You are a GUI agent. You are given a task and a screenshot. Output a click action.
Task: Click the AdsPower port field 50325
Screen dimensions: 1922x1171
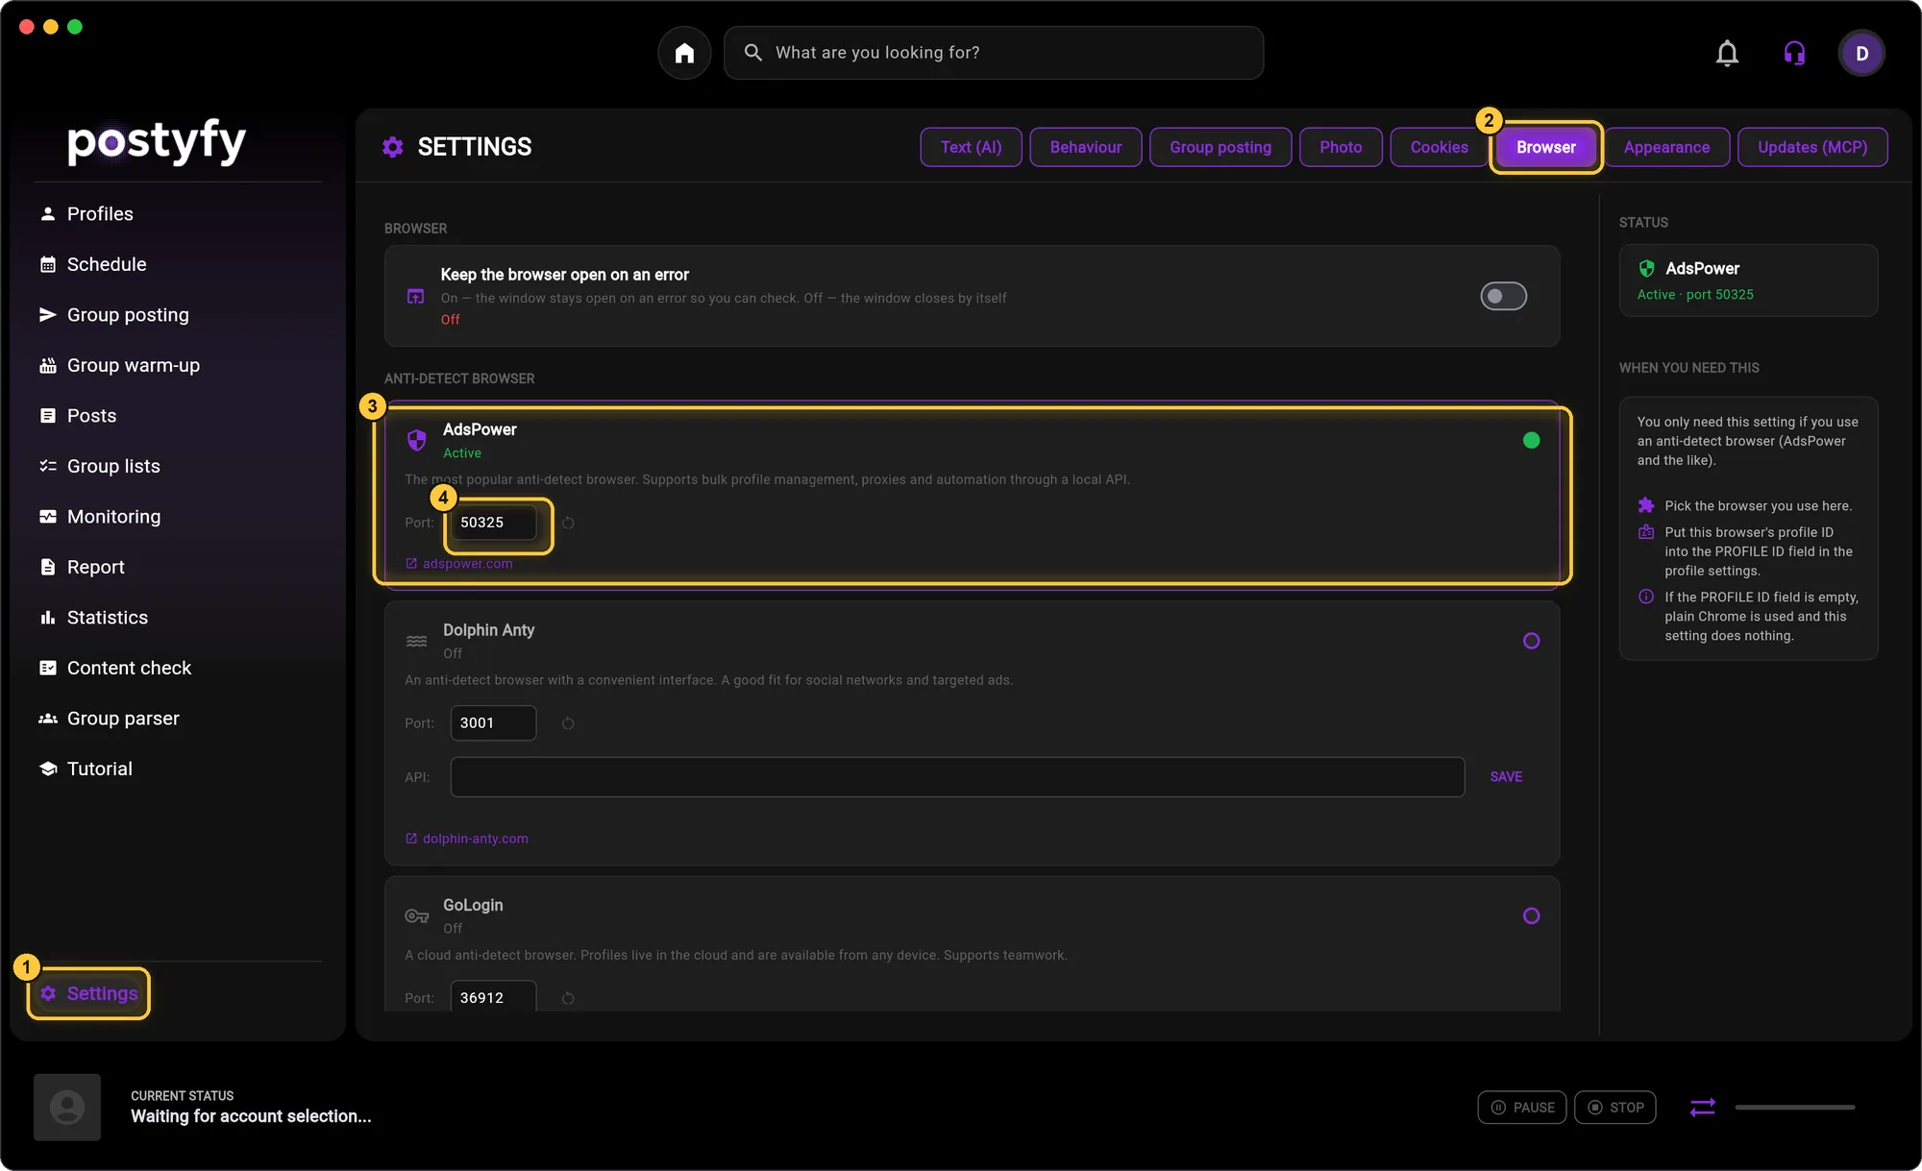[493, 523]
